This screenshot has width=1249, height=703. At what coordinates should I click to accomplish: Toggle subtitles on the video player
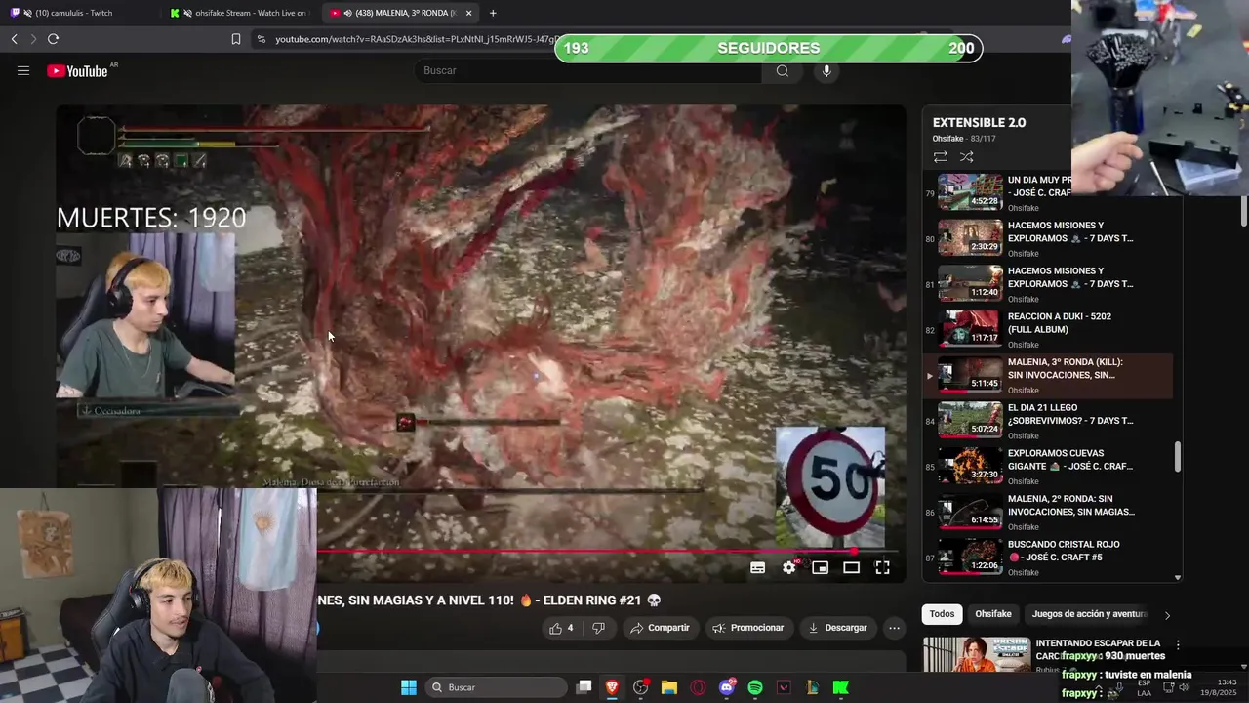tap(757, 567)
